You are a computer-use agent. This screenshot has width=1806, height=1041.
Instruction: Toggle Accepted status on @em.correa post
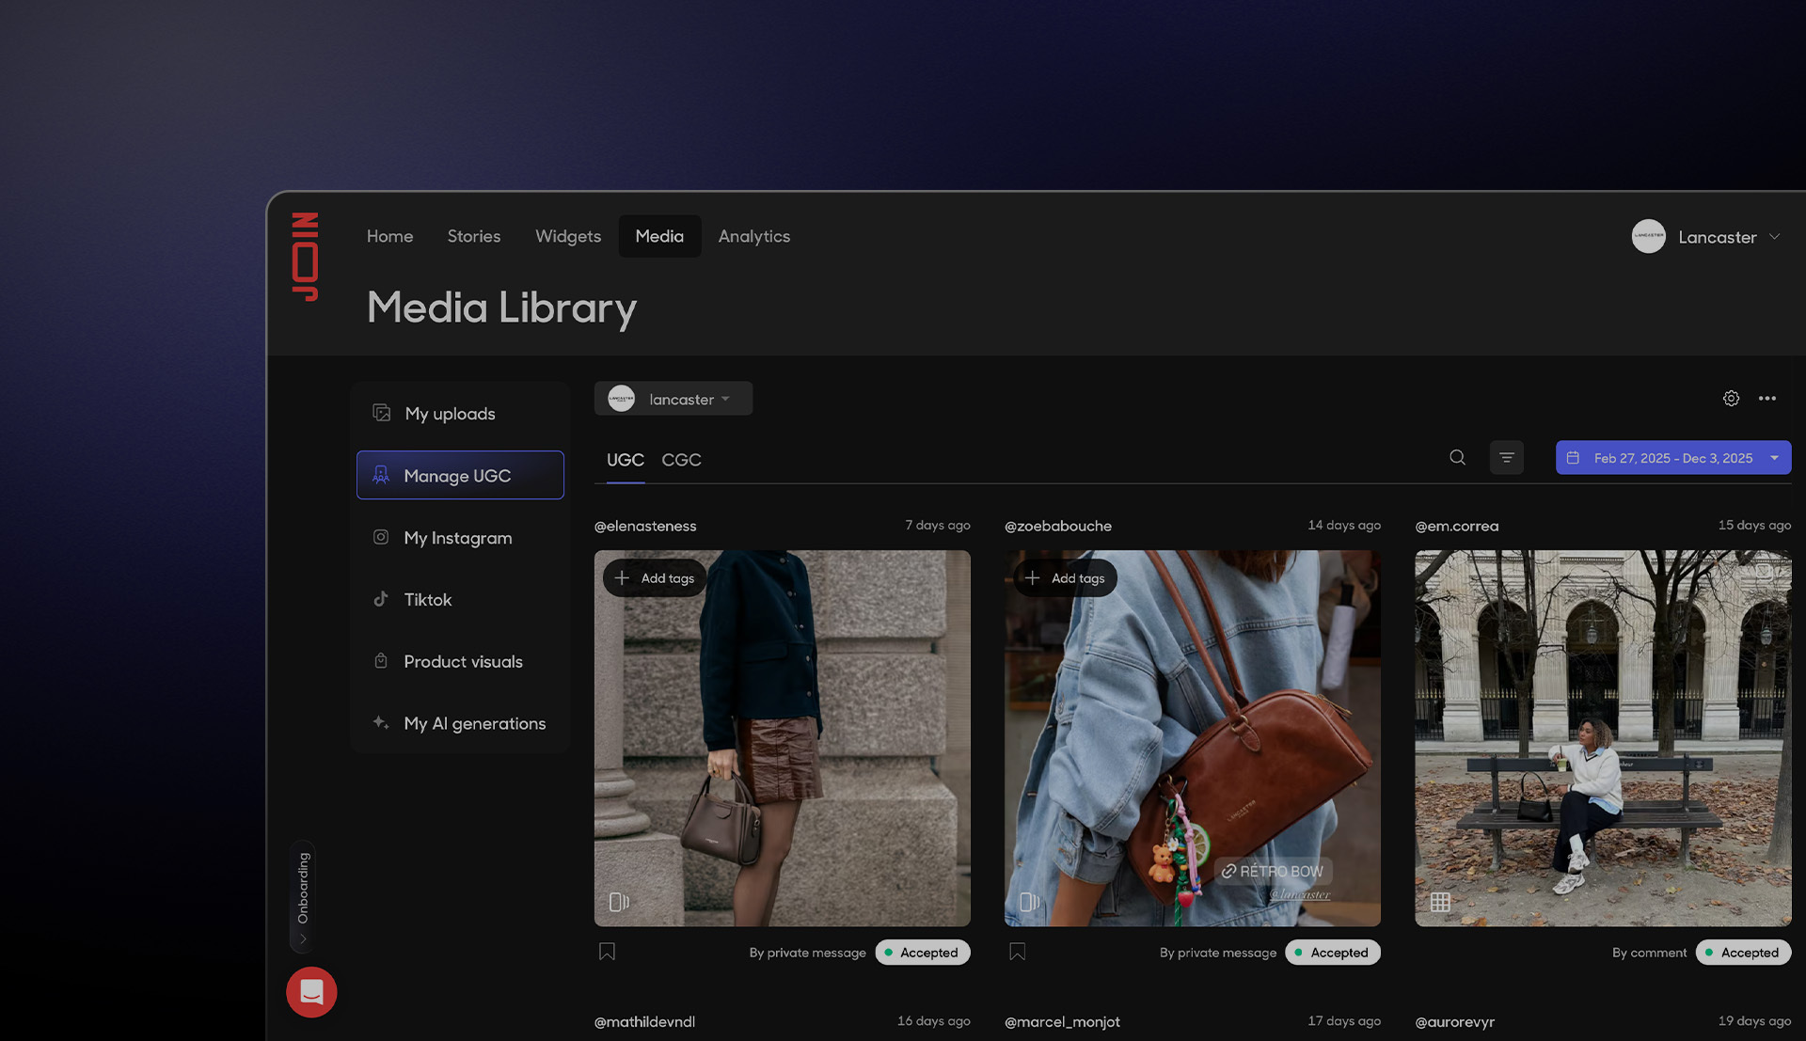pyautogui.click(x=1742, y=953)
